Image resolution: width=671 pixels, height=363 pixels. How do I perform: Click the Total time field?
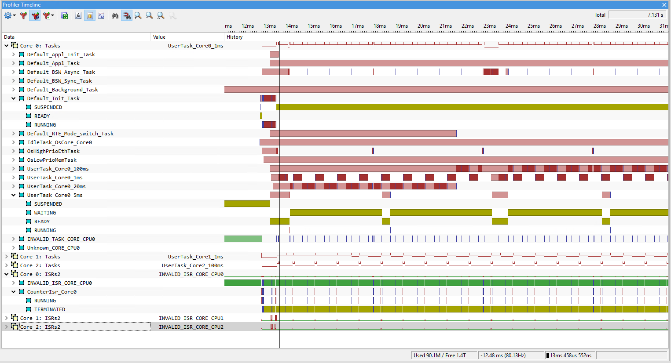[638, 15]
